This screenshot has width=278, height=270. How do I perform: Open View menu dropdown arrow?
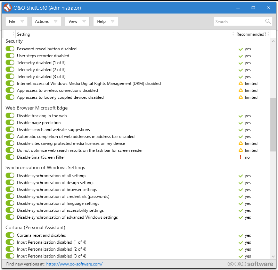pos(84,21)
